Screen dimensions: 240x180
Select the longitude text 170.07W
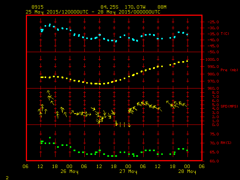[135, 7]
